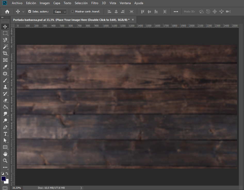The image size is (244, 190).
Task: Rotate the 3D object icon
Action: (201, 12)
